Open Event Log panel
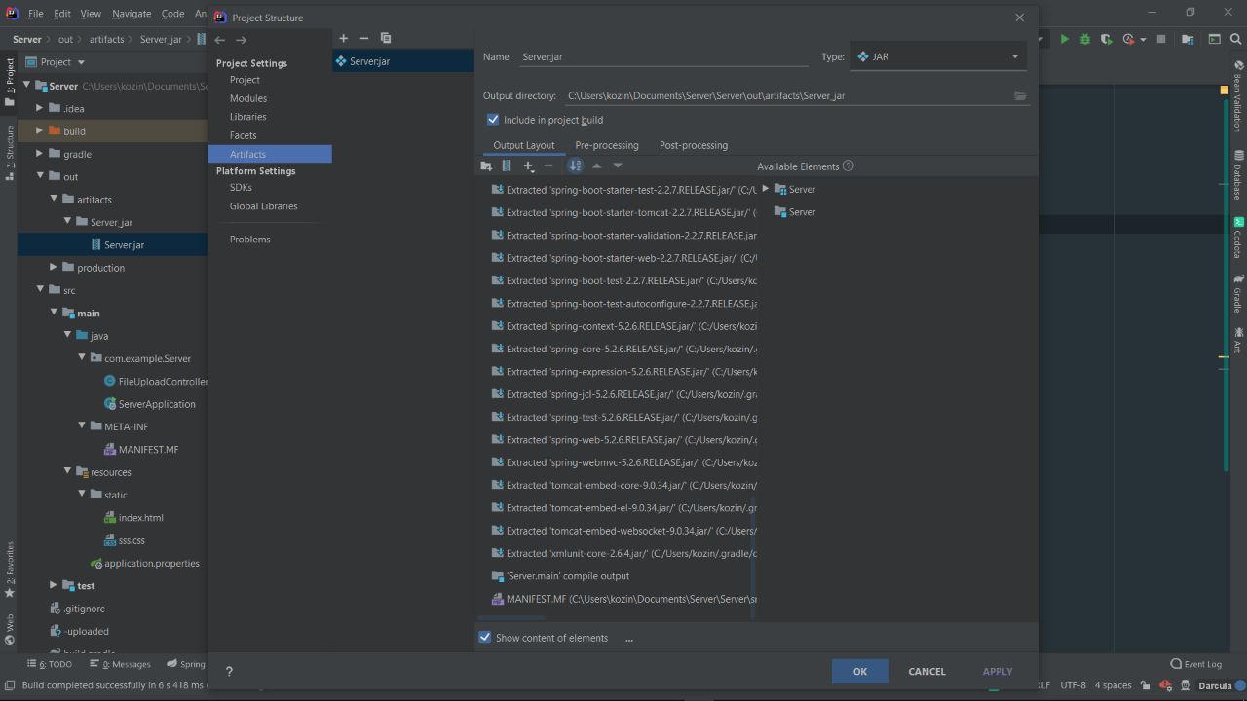The width and height of the screenshot is (1247, 701). (1195, 664)
